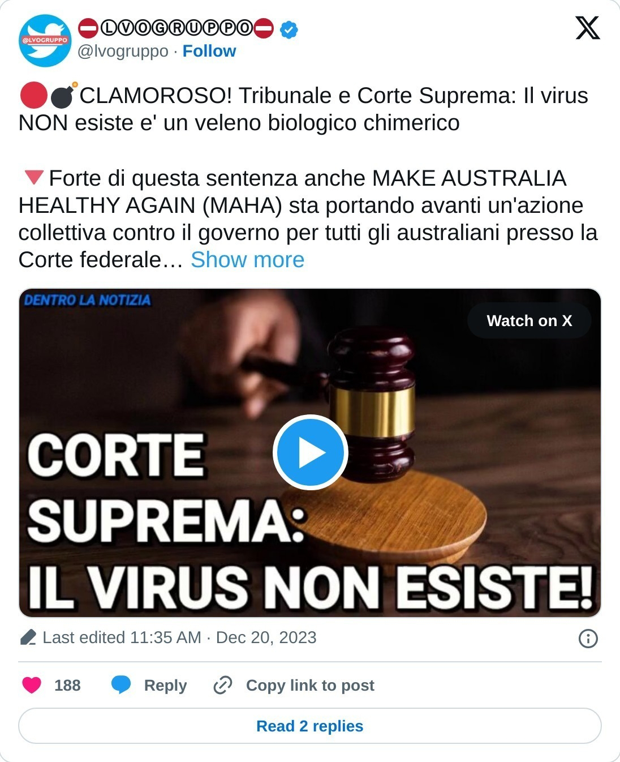This screenshot has width=620, height=762.
Task: Click the 188 likes count
Action: pyautogui.click(x=67, y=685)
